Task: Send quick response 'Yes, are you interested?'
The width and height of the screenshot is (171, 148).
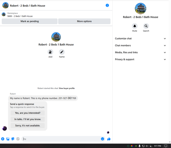Action: click(x=28, y=113)
